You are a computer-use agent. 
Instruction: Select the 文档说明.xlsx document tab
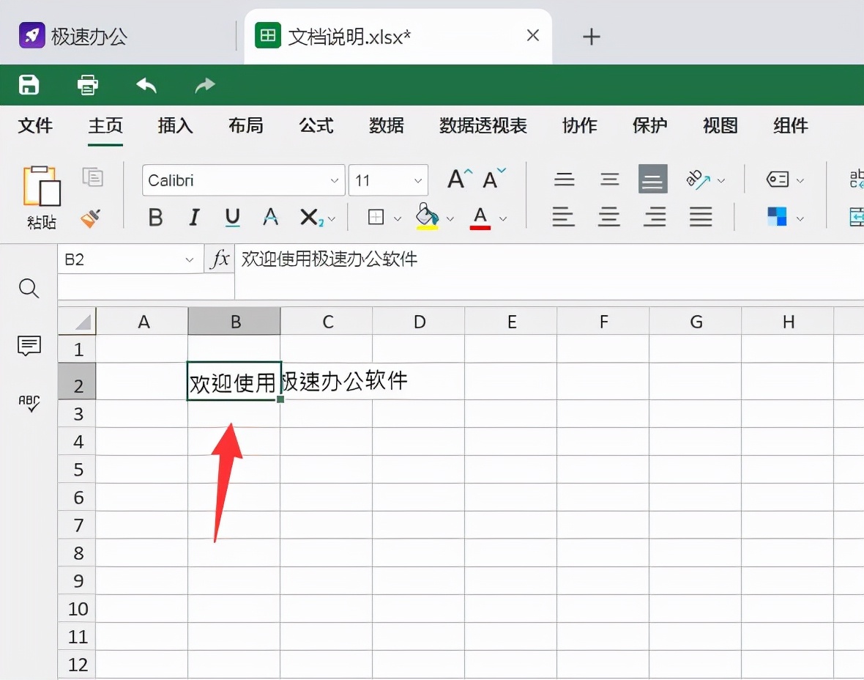point(398,37)
